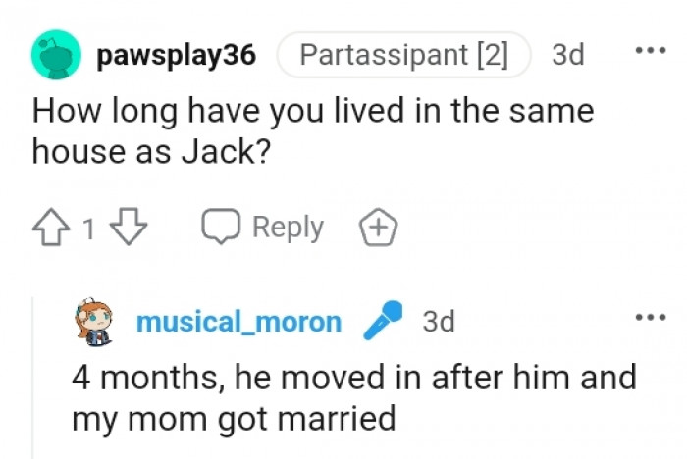Image resolution: width=687 pixels, height=459 pixels.
Task: Click pawsplay36's teal avatar icon
Action: [56, 55]
